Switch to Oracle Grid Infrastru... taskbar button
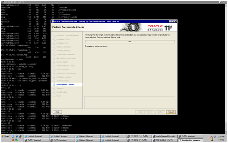The image size is (228, 143). (191, 140)
